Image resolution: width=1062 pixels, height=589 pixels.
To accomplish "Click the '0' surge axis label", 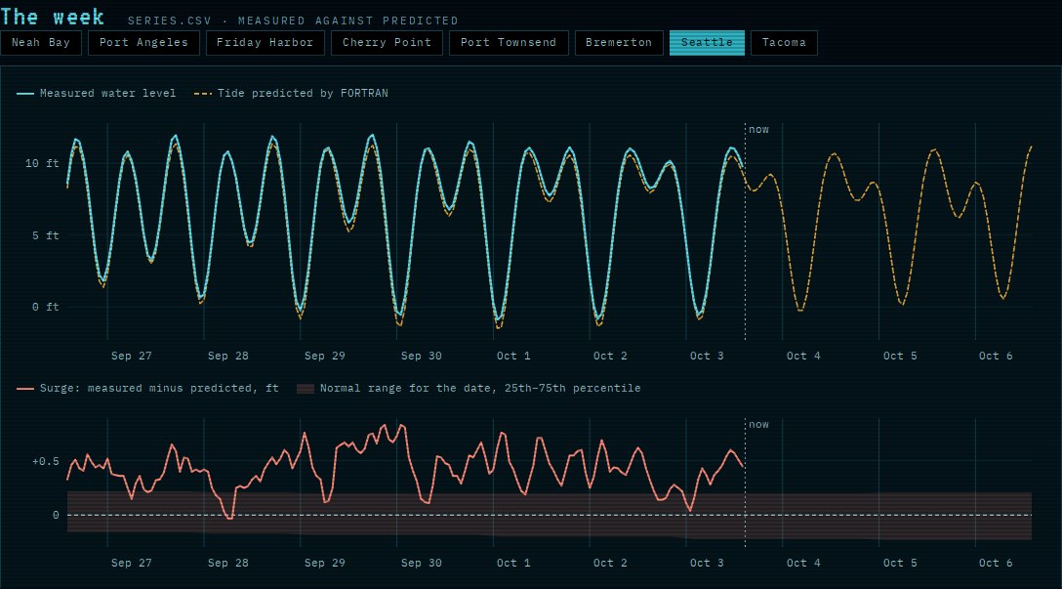I will click(56, 515).
